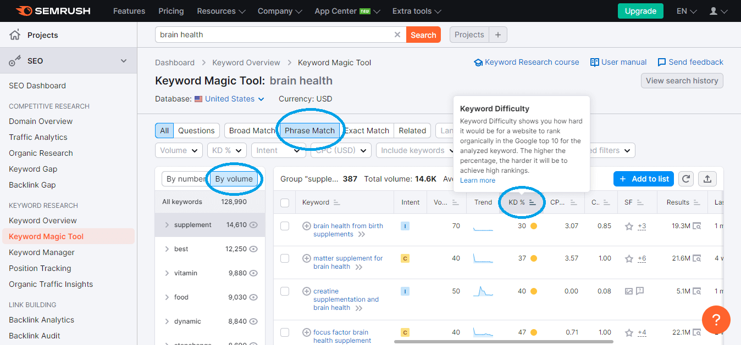Image resolution: width=741 pixels, height=345 pixels.
Task: Click the export upload icon
Action: pos(707,179)
